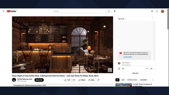The image size is (169, 95).
Task: Save the video to a playlist
Action: click(x=91, y=80)
